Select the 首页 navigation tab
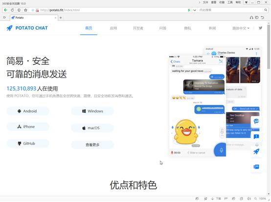The width and height of the screenshot is (271, 202). click(89, 28)
